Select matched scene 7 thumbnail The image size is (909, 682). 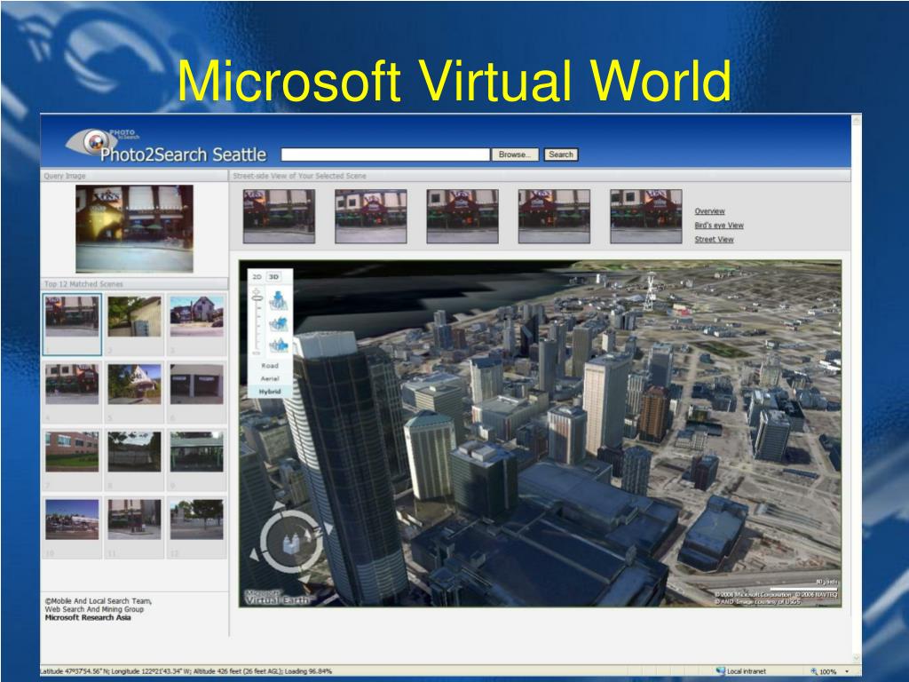click(72, 452)
